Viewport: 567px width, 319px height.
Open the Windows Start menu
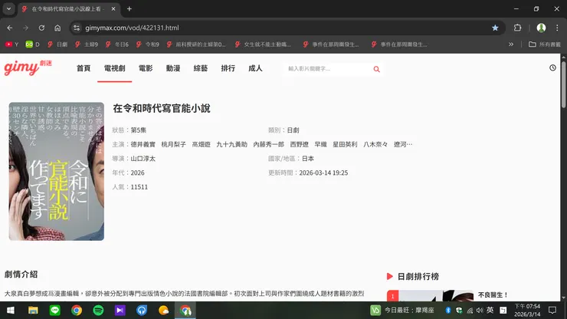11,311
